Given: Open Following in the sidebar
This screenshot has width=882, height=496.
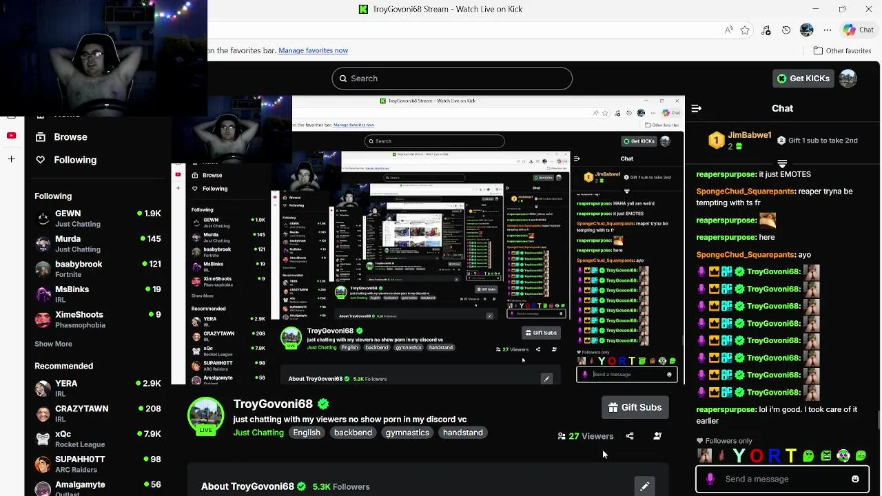Looking at the screenshot, I should 66,160.
